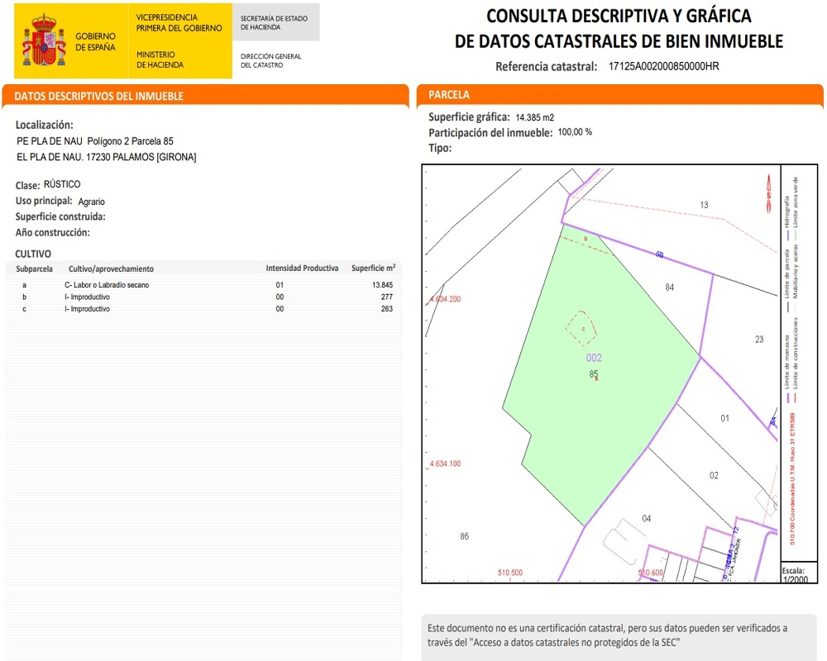Select subparcel b marker at parcel top
Viewport: 827px width, 661px height.
pyautogui.click(x=586, y=238)
